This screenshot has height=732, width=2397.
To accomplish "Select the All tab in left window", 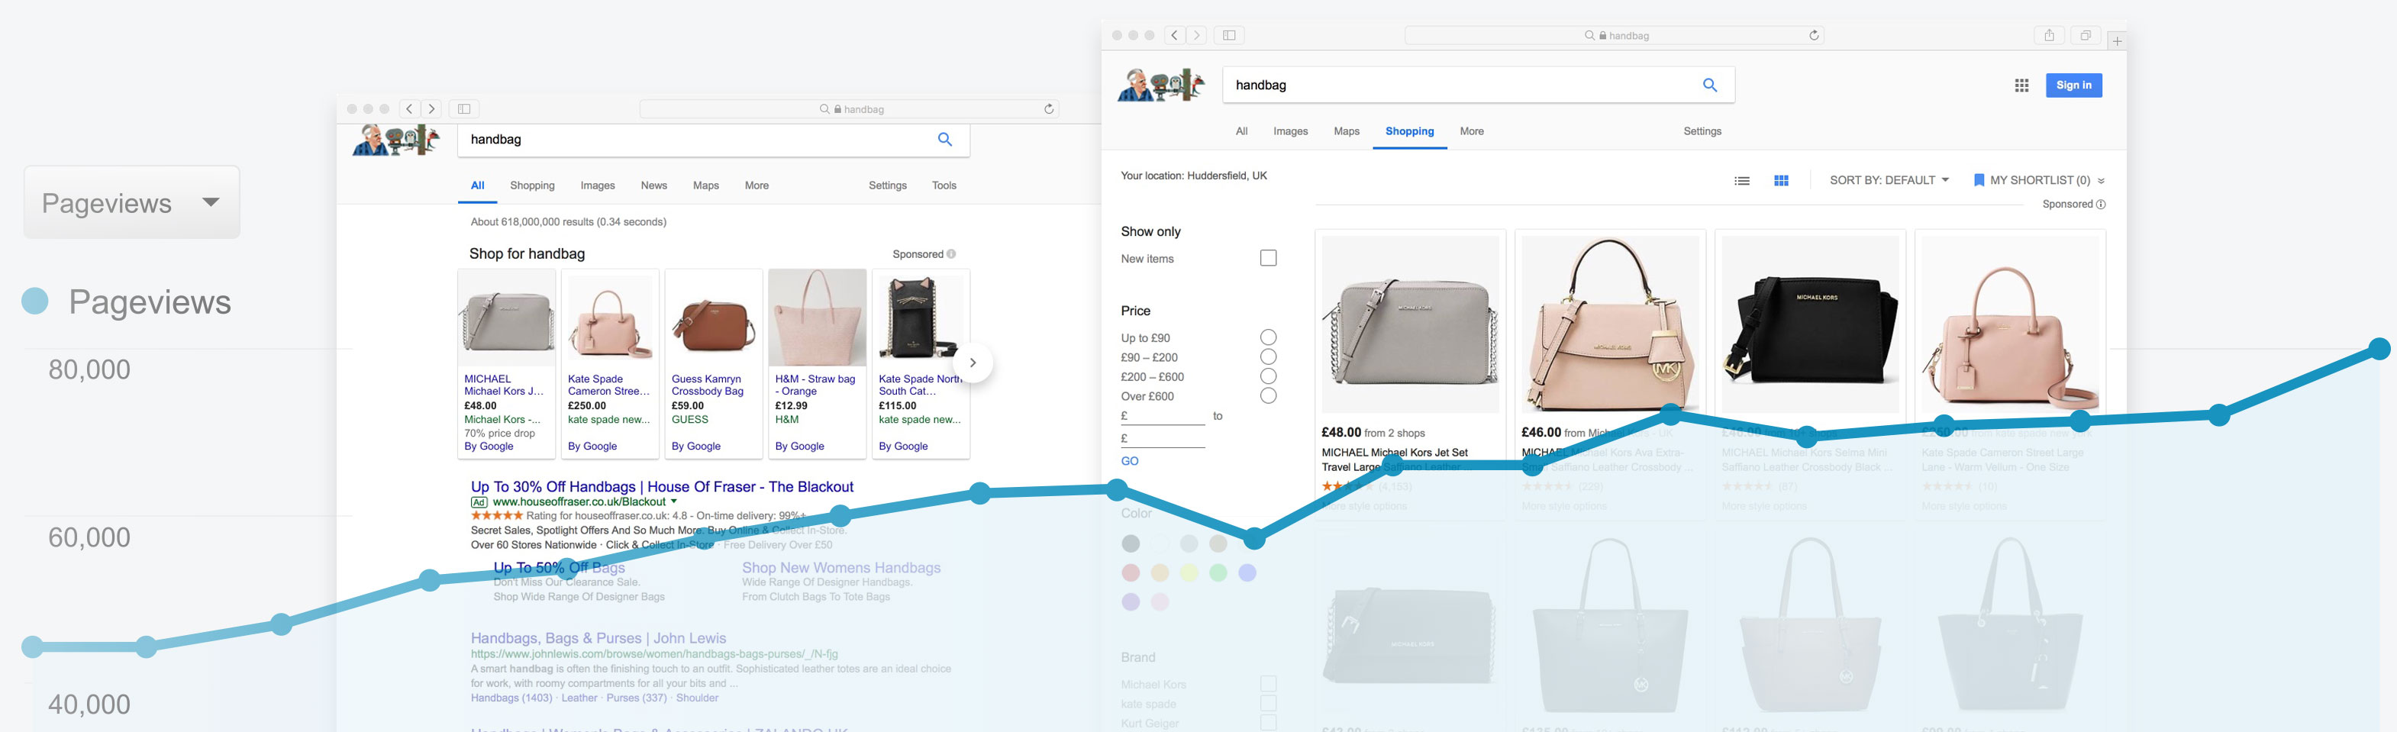I will pos(477,186).
